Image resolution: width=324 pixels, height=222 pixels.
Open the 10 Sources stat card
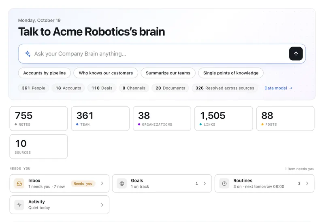tap(38, 146)
